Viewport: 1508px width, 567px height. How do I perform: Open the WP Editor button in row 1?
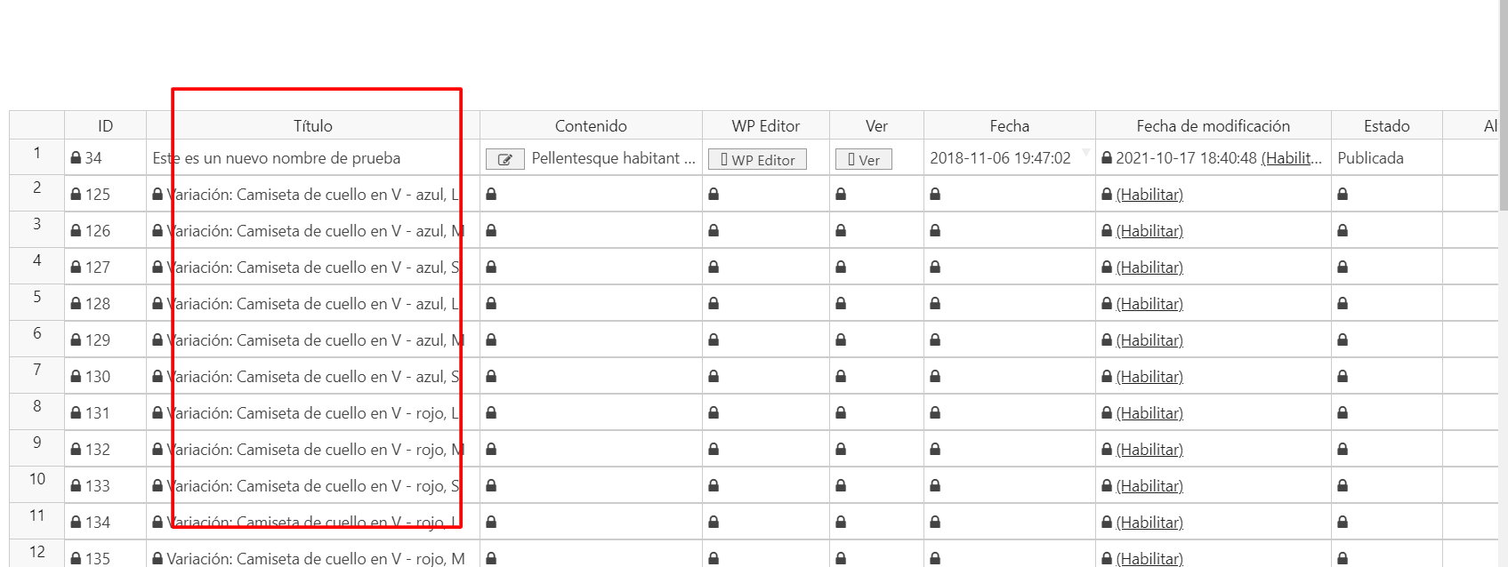757,159
